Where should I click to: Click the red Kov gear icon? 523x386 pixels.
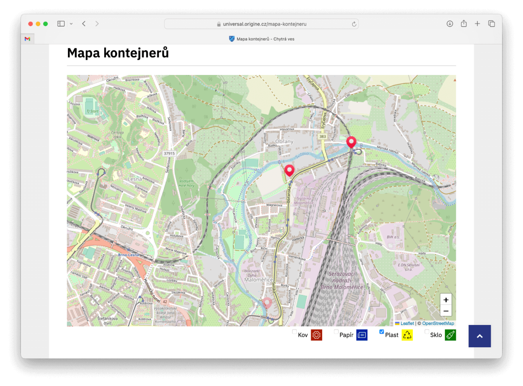point(316,335)
